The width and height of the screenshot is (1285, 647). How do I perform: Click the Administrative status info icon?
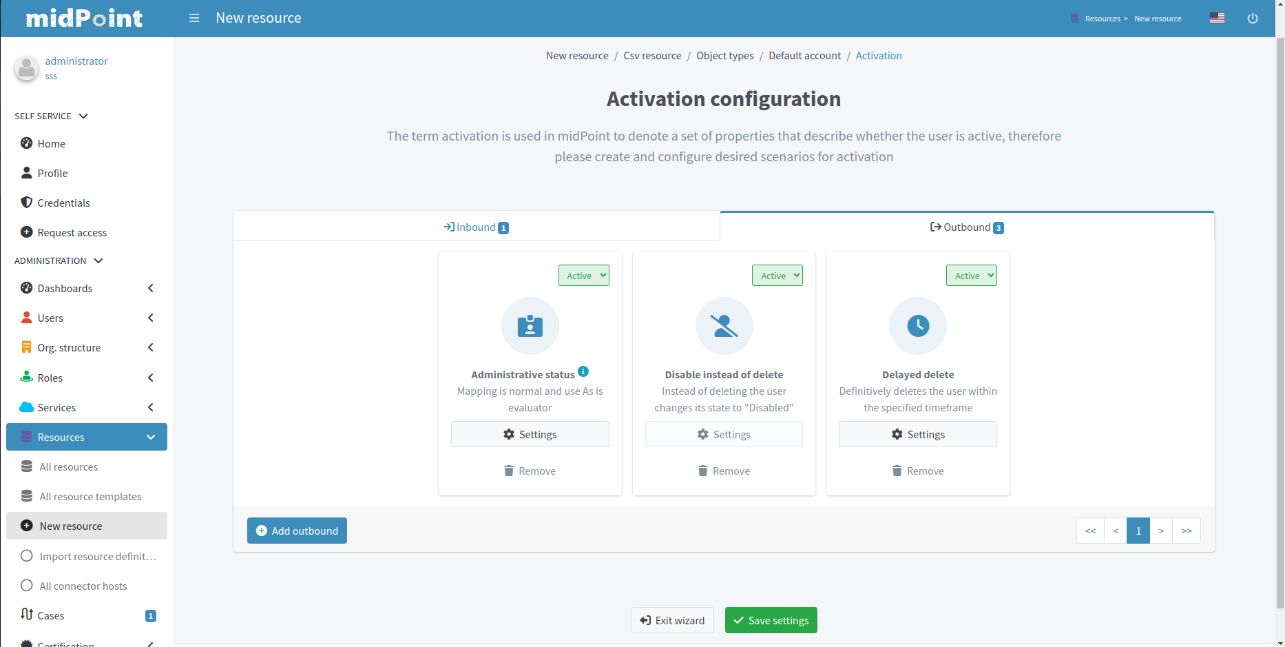pyautogui.click(x=583, y=371)
